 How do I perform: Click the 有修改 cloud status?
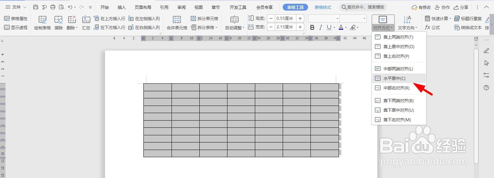[x=421, y=7]
